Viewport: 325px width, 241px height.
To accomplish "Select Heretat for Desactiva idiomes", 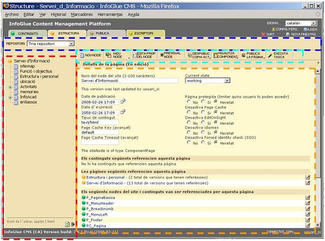I will pos(216,132).
